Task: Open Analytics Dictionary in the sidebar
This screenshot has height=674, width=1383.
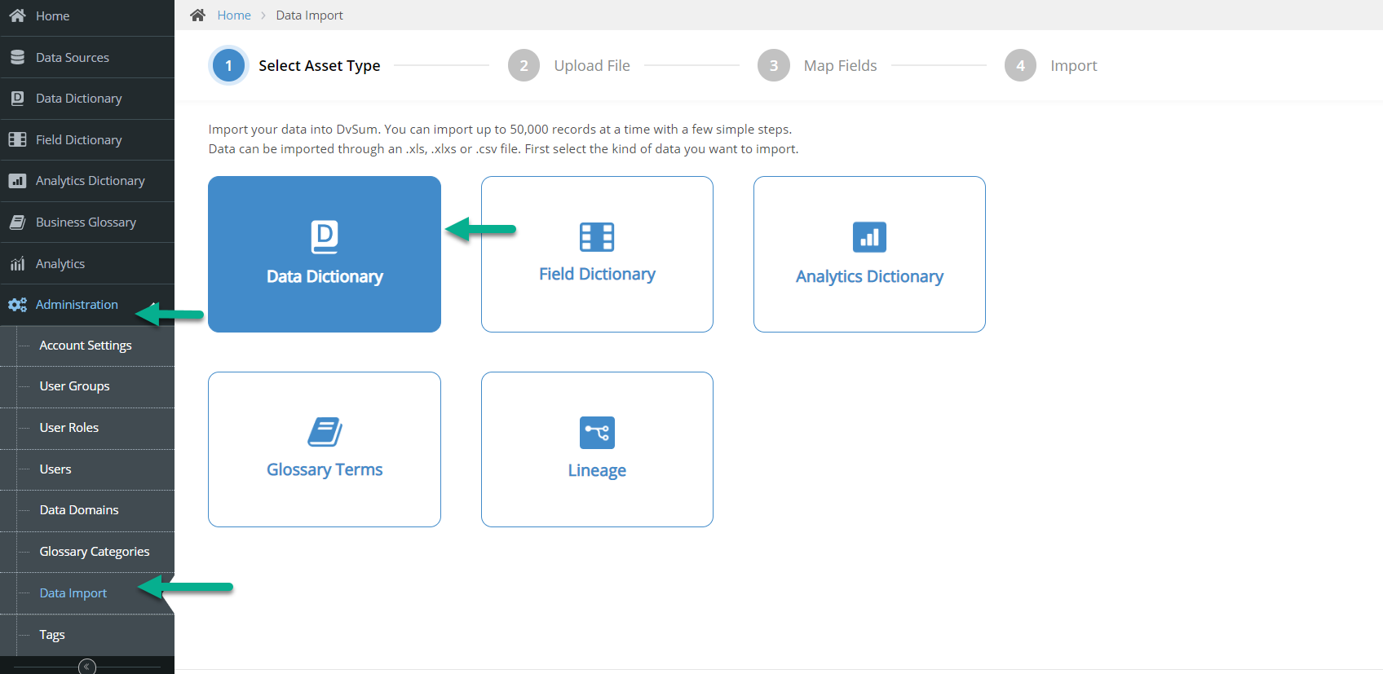Action: (87, 181)
